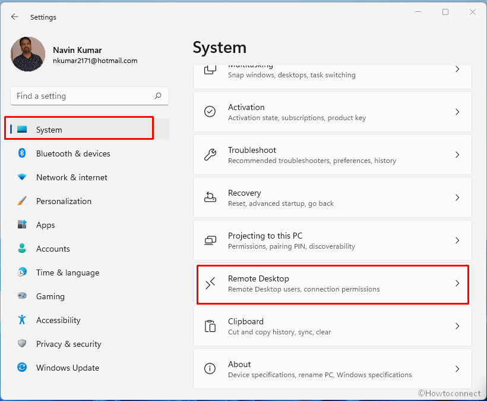Viewport: 487px width, 401px height.
Task: Click the Troubleshoot wrench icon
Action: 210,154
